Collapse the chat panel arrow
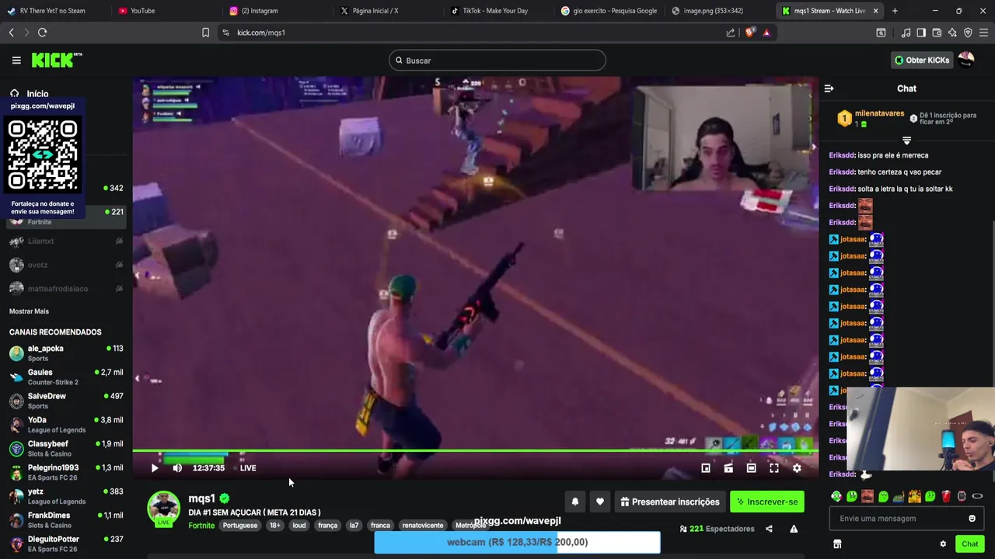This screenshot has width=995, height=559. [829, 89]
